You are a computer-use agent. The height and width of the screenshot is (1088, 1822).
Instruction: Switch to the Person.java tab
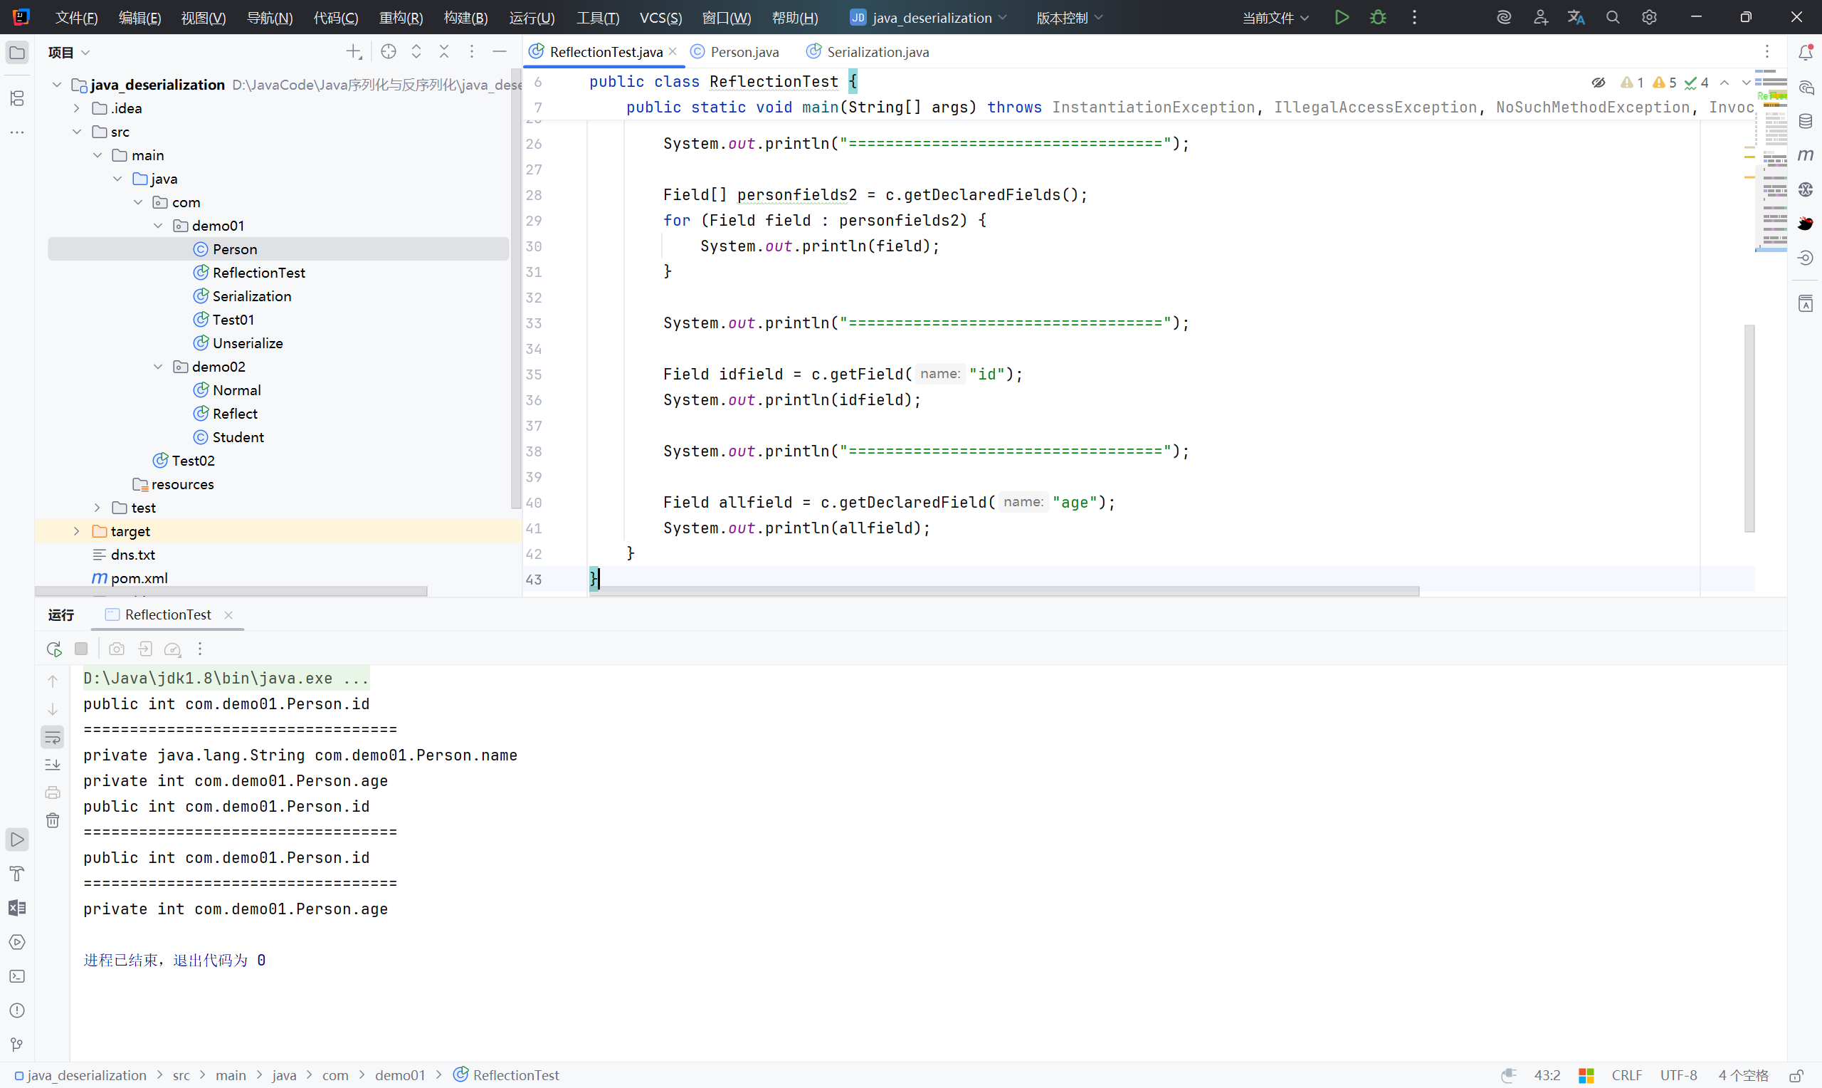[744, 52]
